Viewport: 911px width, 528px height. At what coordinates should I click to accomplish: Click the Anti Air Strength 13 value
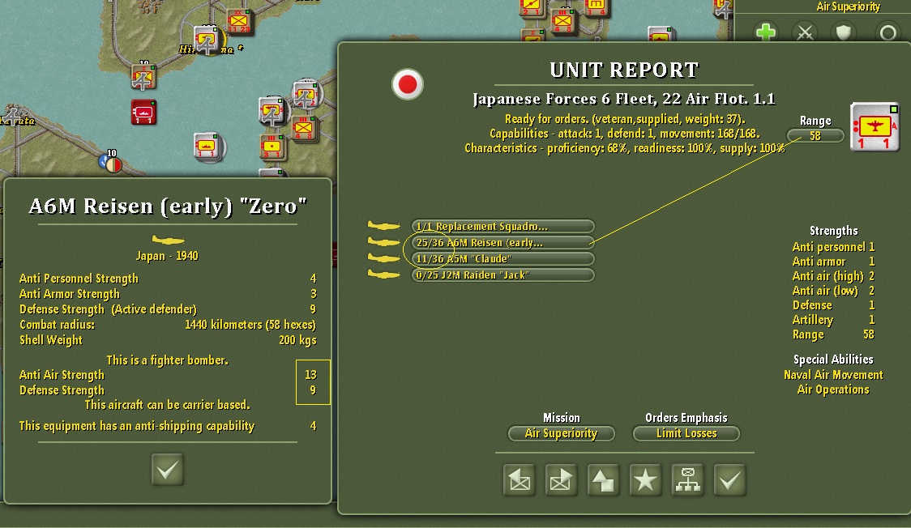point(311,375)
